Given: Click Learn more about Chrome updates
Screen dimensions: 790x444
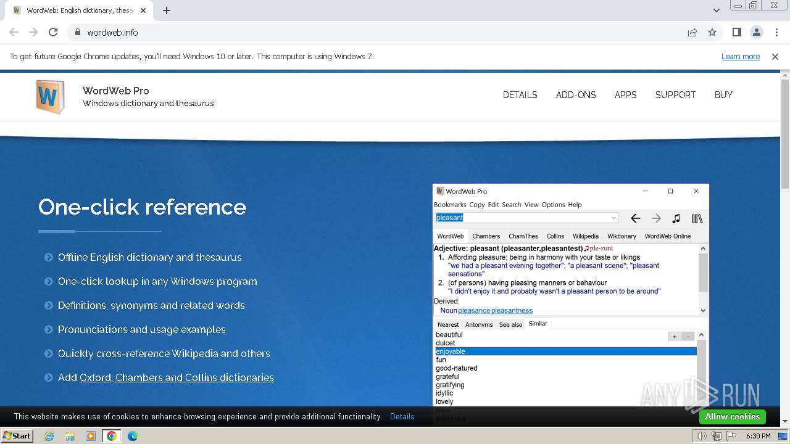Looking at the screenshot, I should 741,57.
